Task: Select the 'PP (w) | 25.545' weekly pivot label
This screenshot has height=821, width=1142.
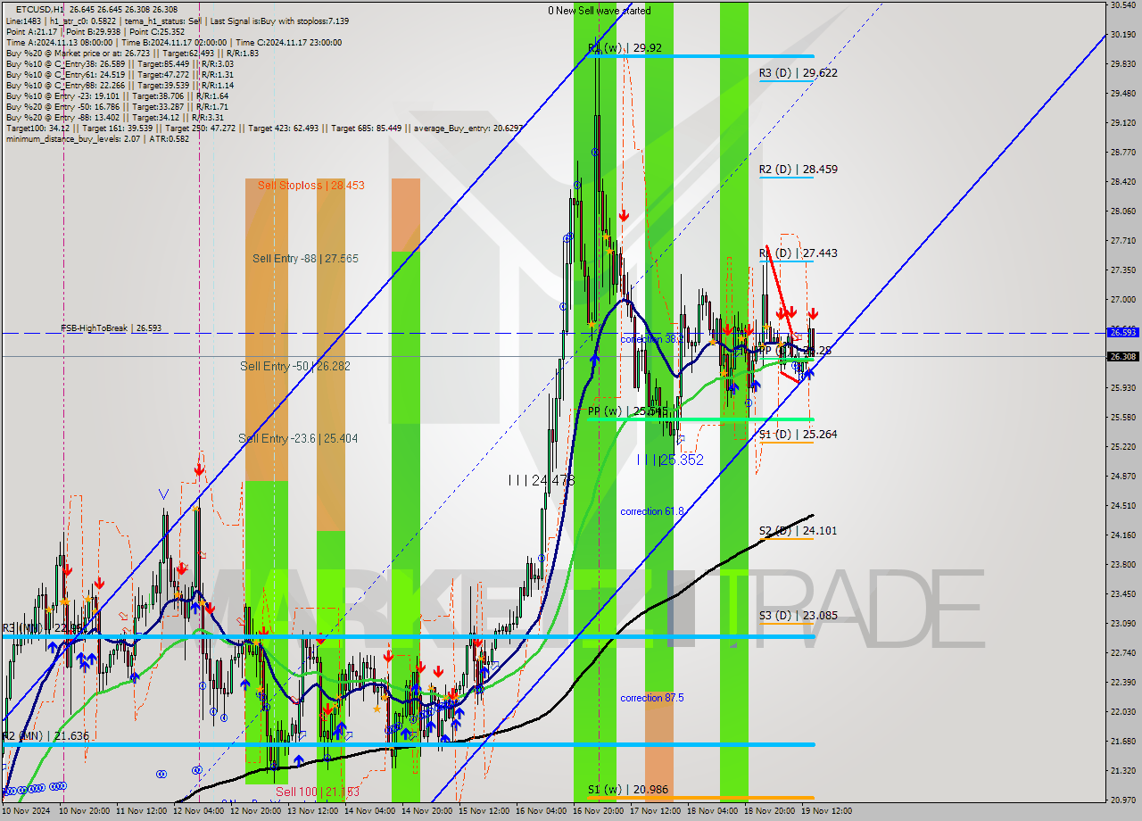Action: 627,411
